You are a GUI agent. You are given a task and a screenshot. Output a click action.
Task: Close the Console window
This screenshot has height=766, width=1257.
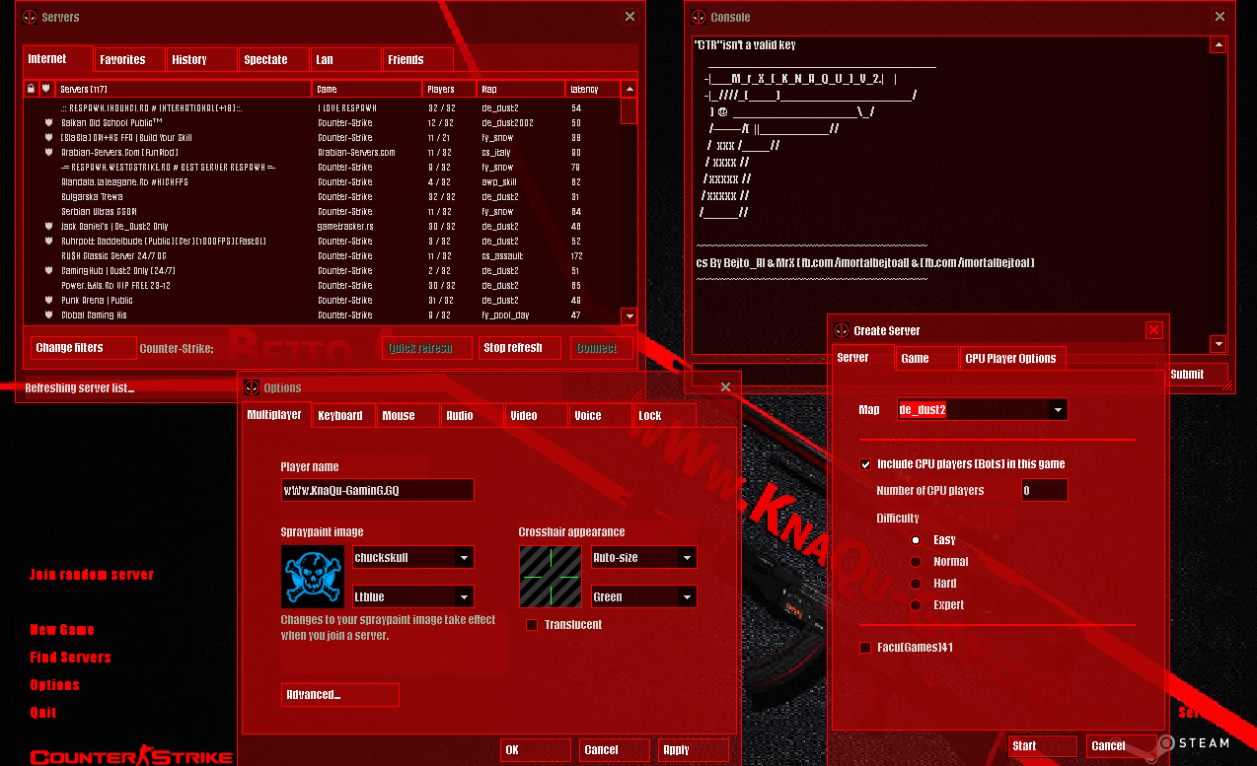pyautogui.click(x=1220, y=17)
